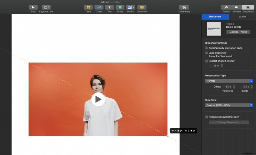Play the video on the slide
The height and width of the screenshot is (155, 256).
coord(98,99)
